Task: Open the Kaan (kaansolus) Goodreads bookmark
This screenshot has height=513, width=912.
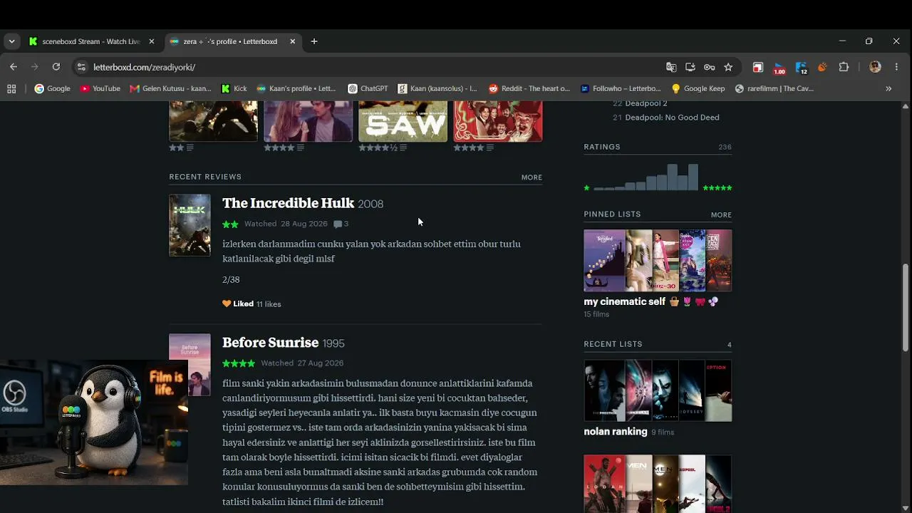Action: coord(438,89)
